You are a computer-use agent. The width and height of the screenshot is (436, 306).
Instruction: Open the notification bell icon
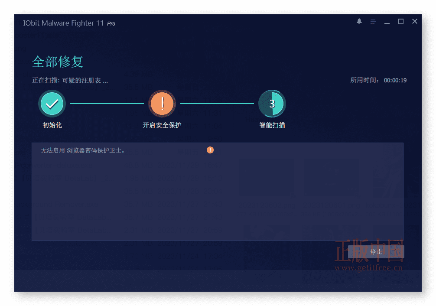coord(359,21)
